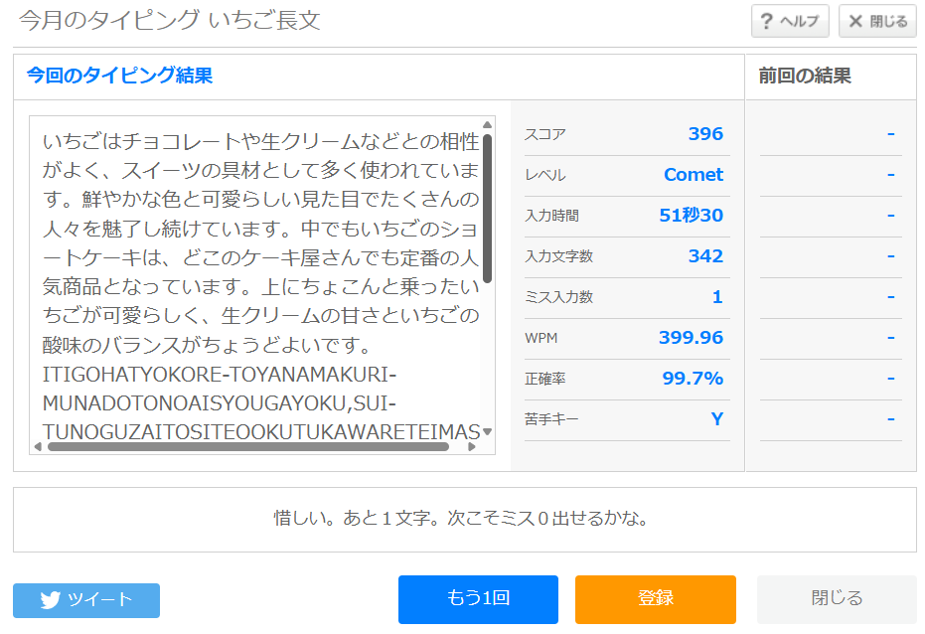Image resolution: width=925 pixels, height=634 pixels.
Task: Click the スコア label
Action: pyautogui.click(x=545, y=134)
